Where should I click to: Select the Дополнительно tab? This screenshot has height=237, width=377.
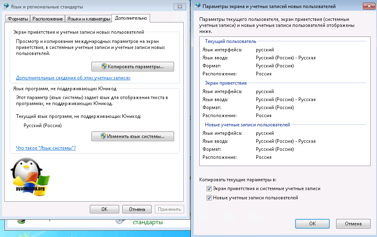pos(130,18)
